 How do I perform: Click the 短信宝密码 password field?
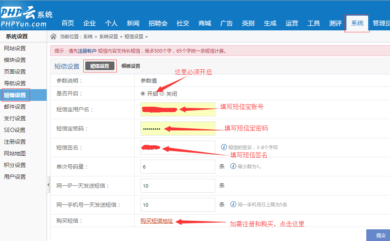click(177, 128)
